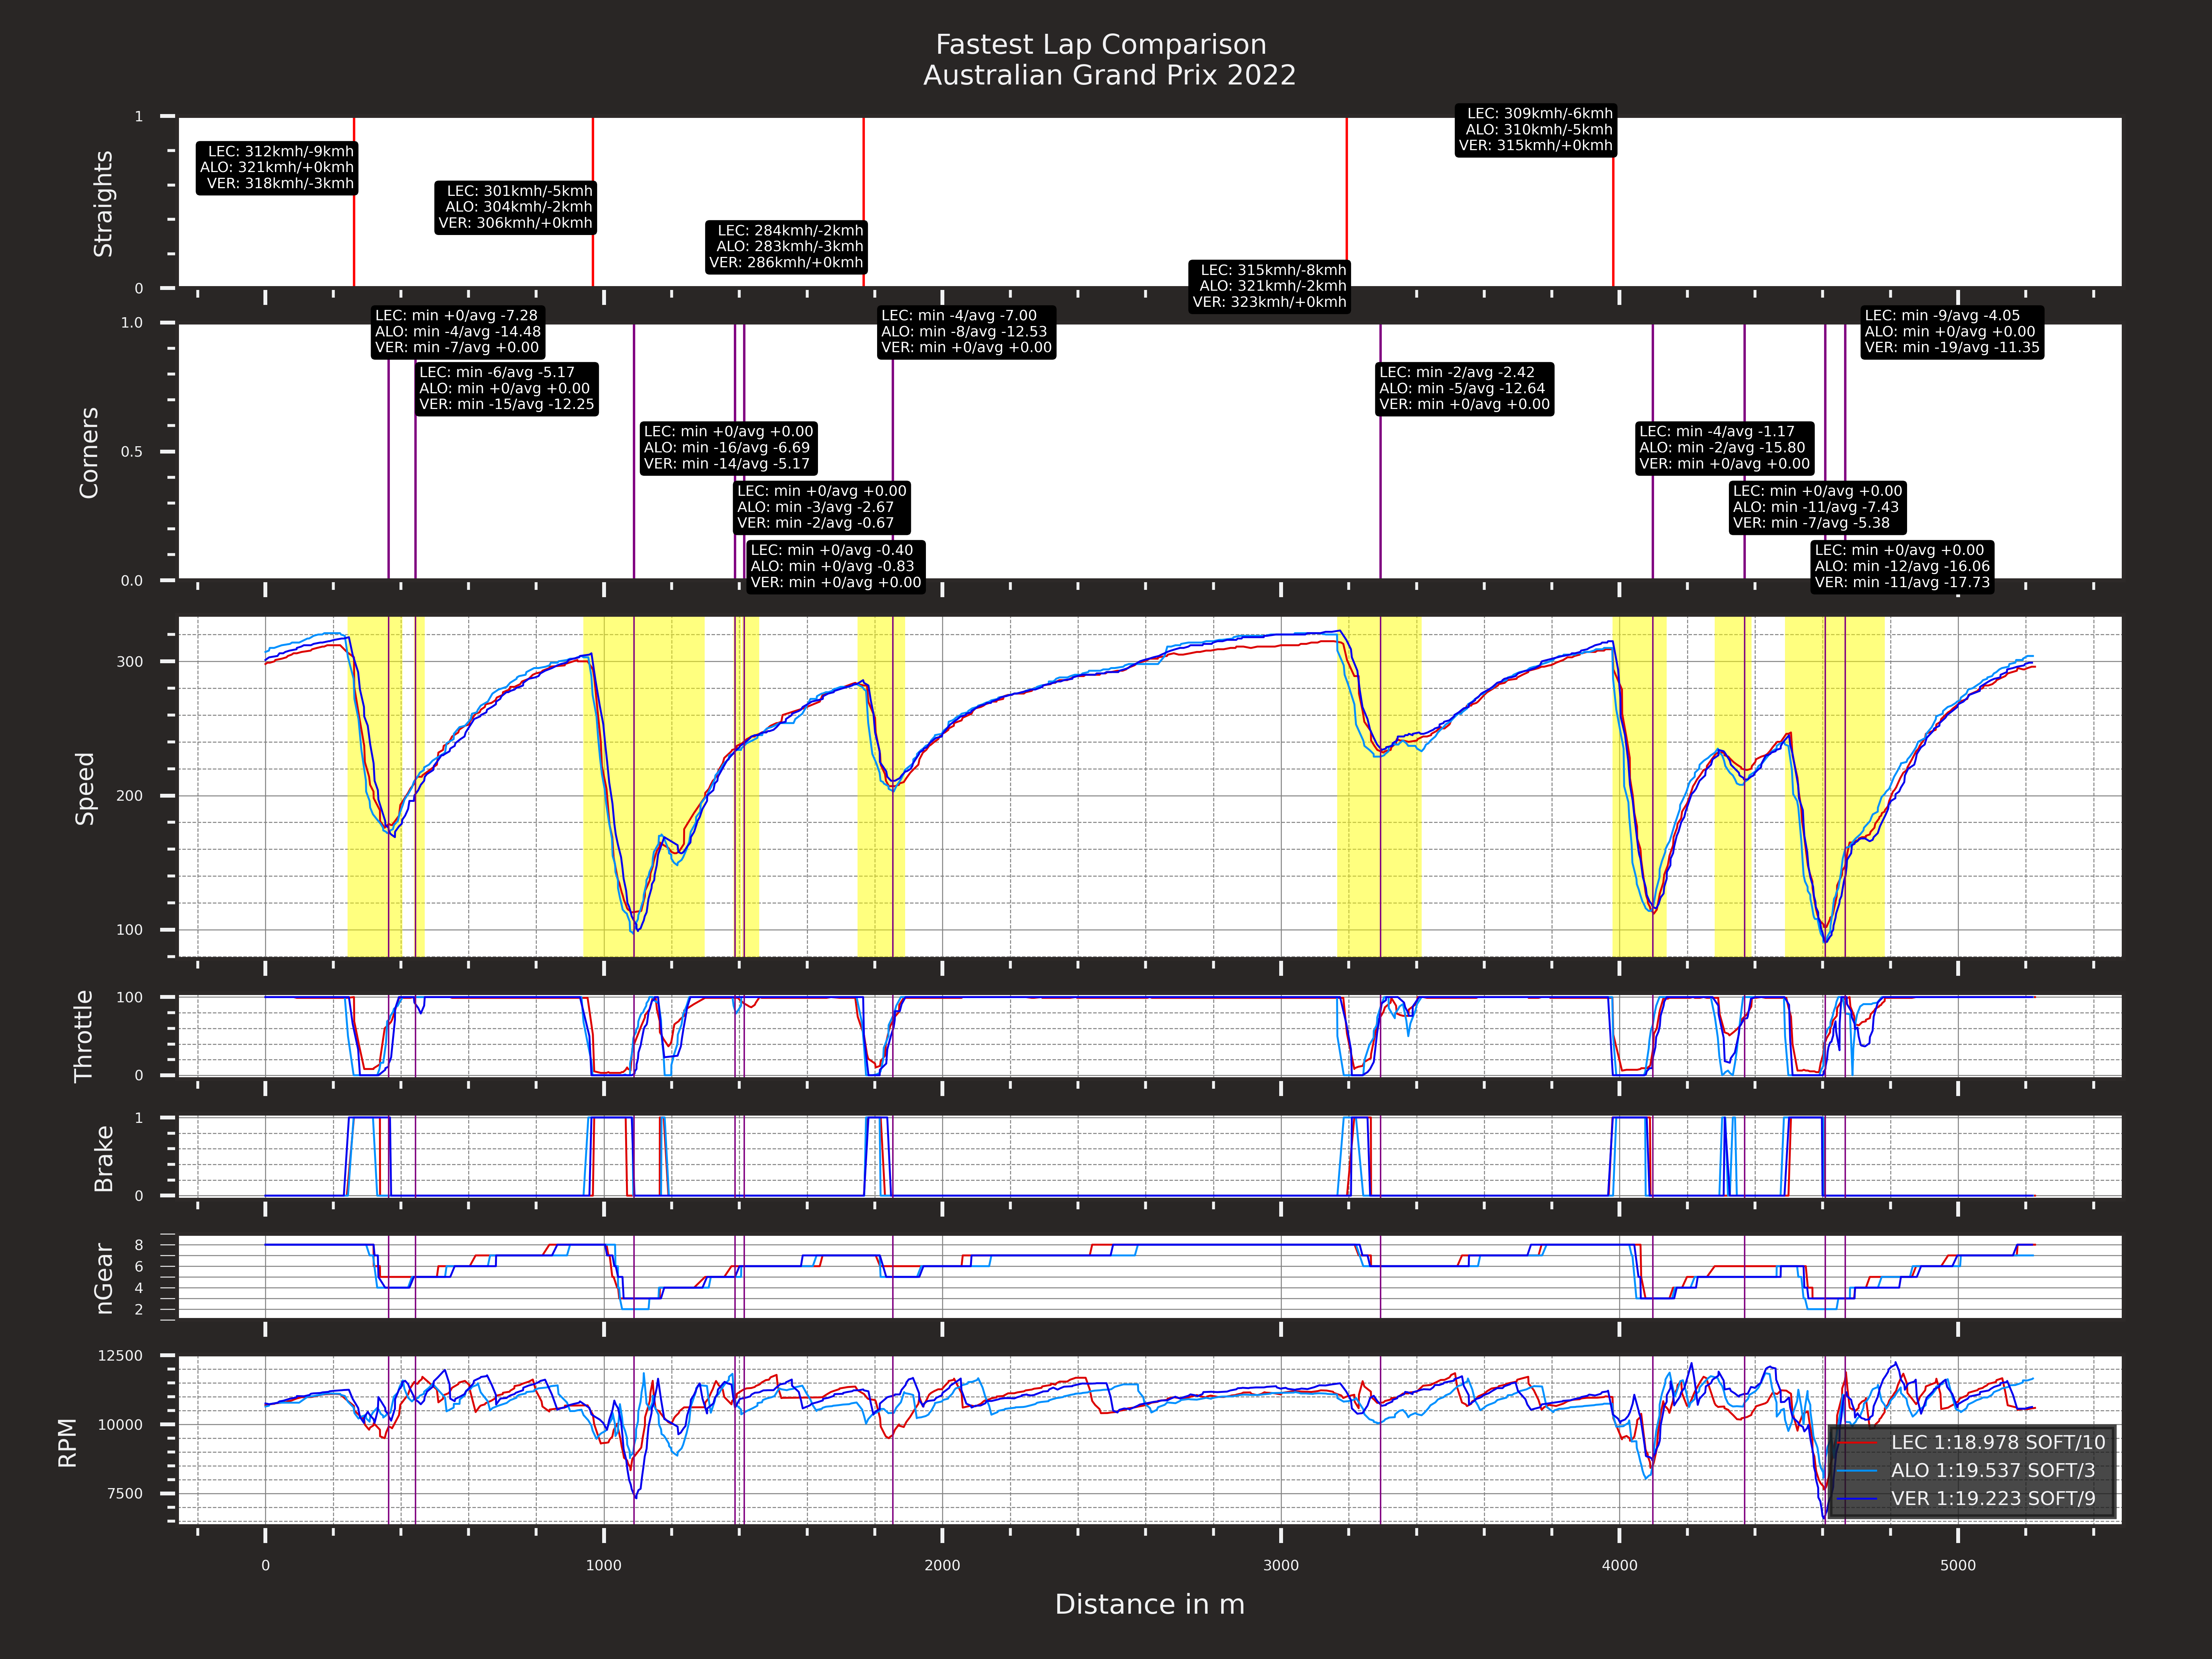
Task: Click the '3000' distance axis tick label
Action: [x=1281, y=1566]
